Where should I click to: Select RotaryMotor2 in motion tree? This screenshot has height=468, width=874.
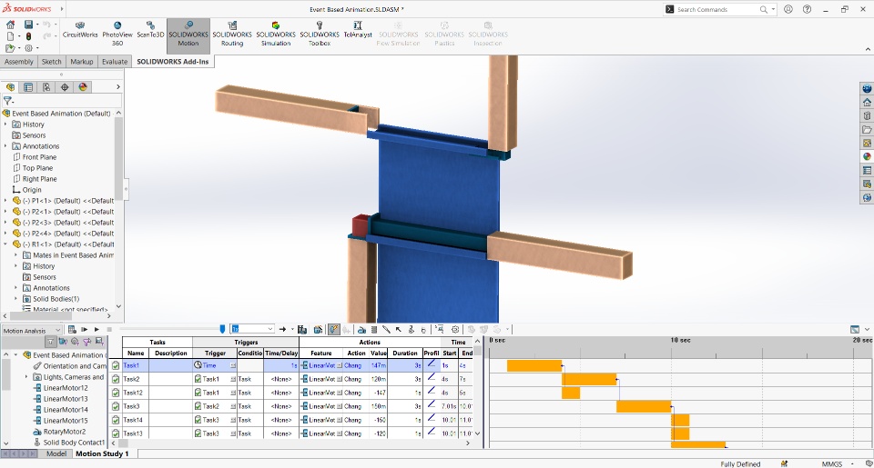(59, 432)
